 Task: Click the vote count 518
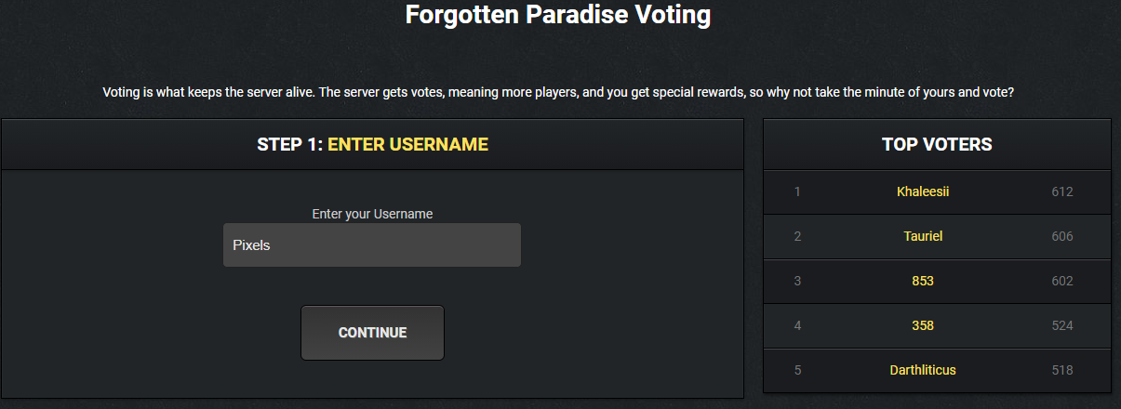pos(1062,370)
